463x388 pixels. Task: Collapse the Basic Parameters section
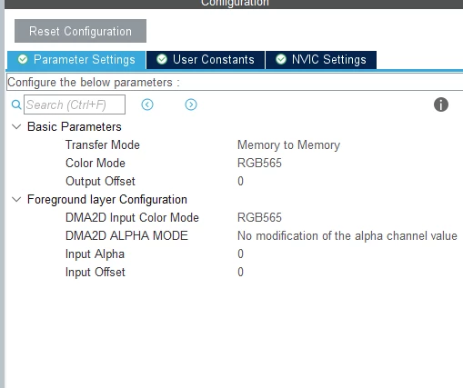click(16, 126)
